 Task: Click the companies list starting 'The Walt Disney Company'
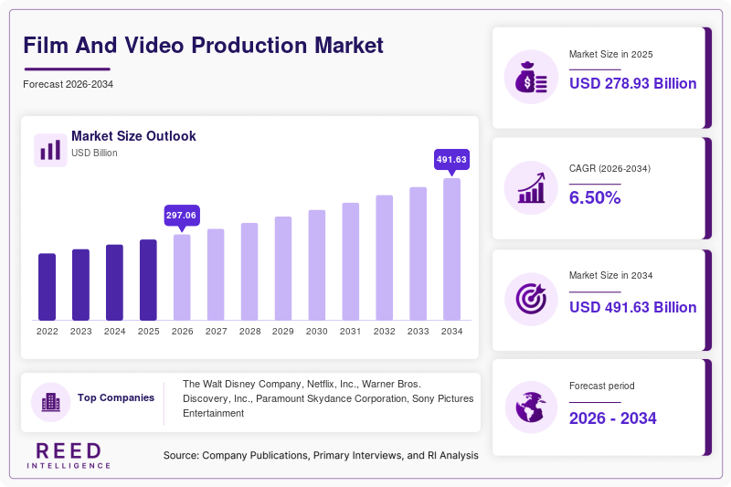328,398
